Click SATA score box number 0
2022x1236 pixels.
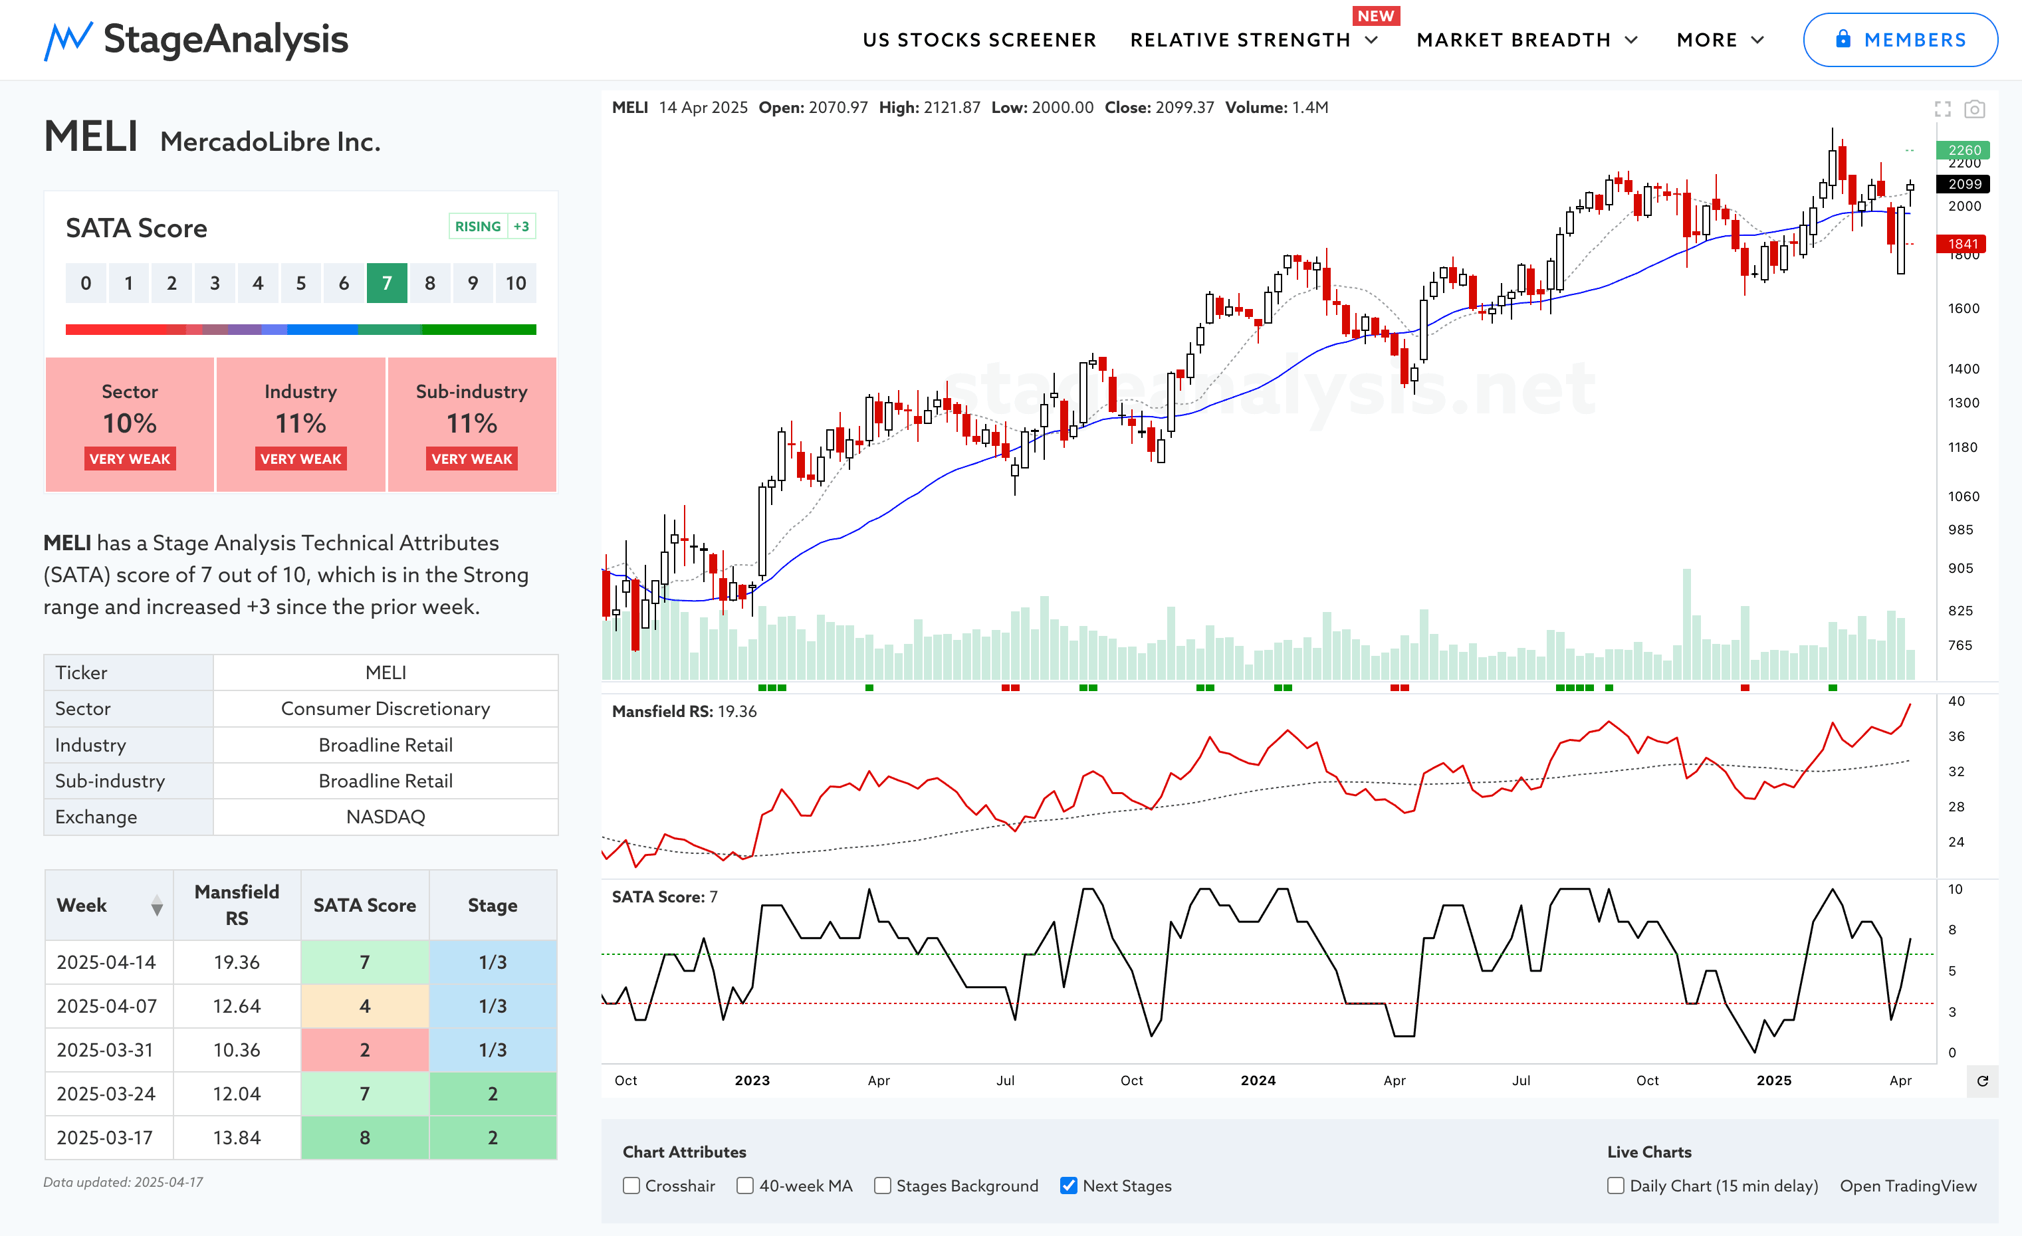click(x=85, y=283)
